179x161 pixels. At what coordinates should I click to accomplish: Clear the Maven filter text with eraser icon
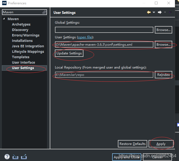(x=44, y=12)
